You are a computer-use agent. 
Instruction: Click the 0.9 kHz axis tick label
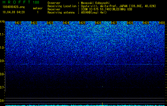(x=2, y=61)
